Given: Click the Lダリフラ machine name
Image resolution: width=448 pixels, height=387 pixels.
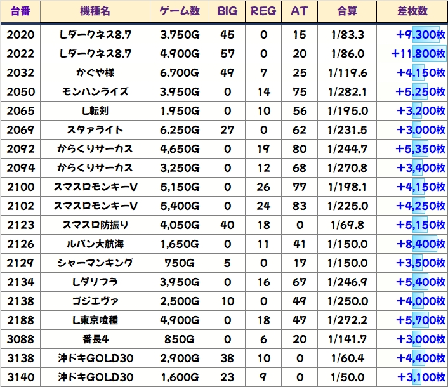Looking at the screenshot, I should 95,282.
